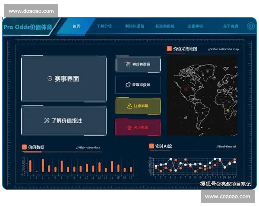Open the 利润和逻辑 tab in the header
The width and height of the screenshot is (259, 207).
[x=134, y=26]
